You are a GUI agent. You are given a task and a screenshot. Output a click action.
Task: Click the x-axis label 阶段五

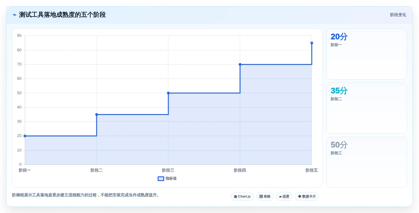tap(312, 170)
